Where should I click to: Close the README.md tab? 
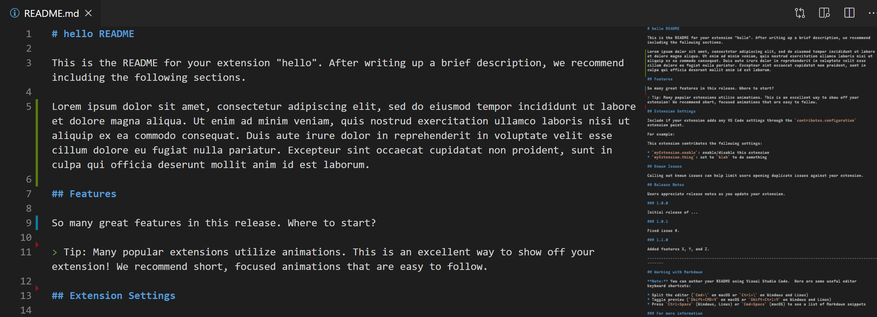89,13
